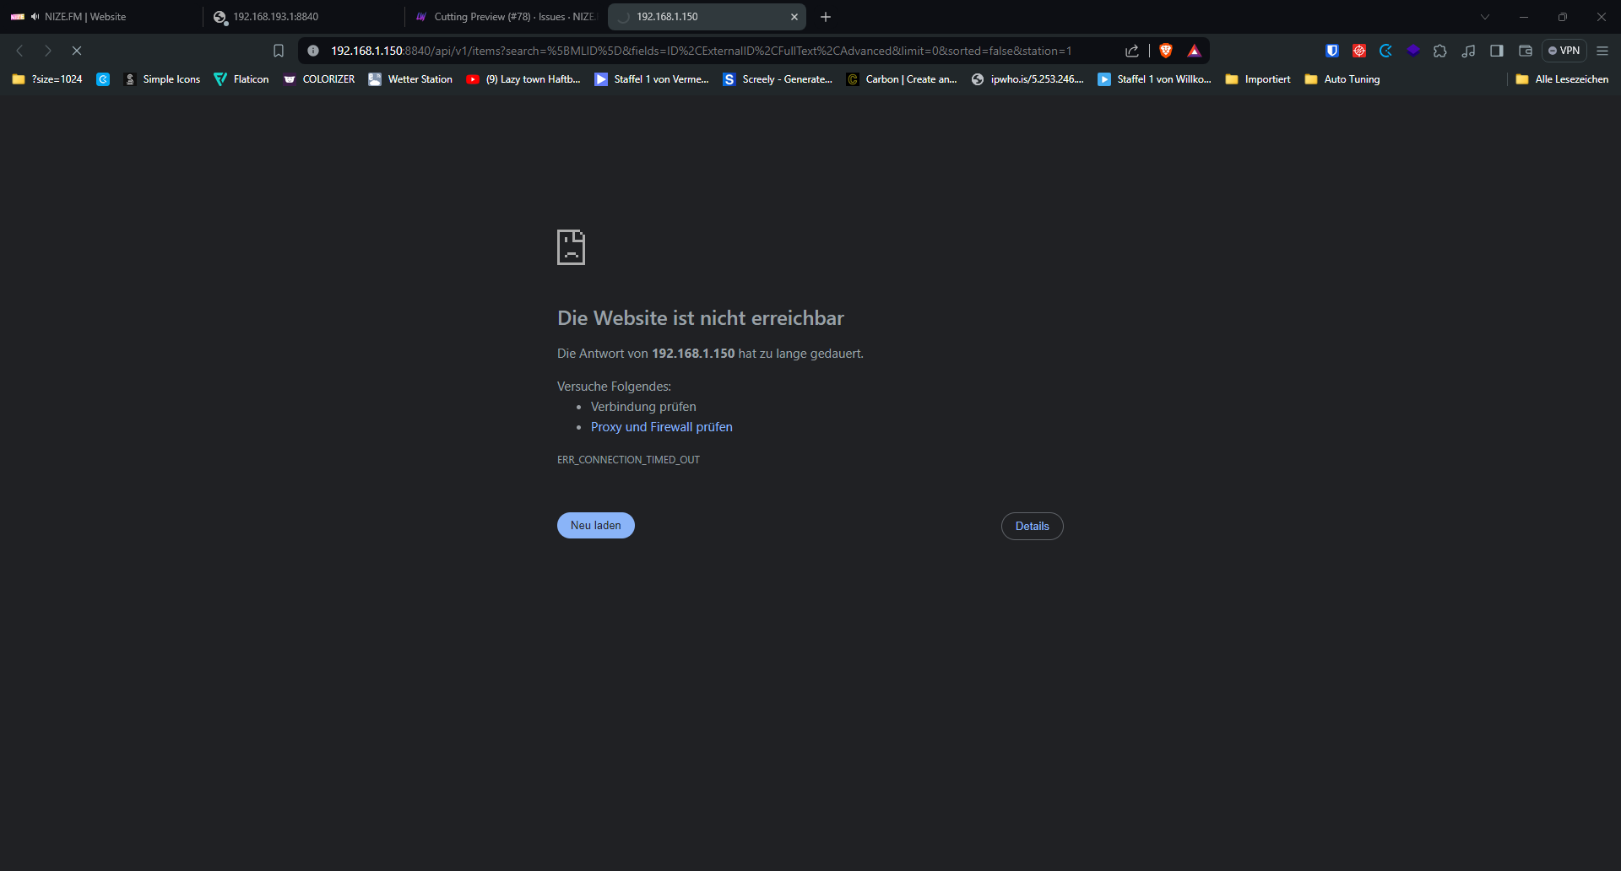Switch to the Cutting Preview (#78) tab

[507, 17]
